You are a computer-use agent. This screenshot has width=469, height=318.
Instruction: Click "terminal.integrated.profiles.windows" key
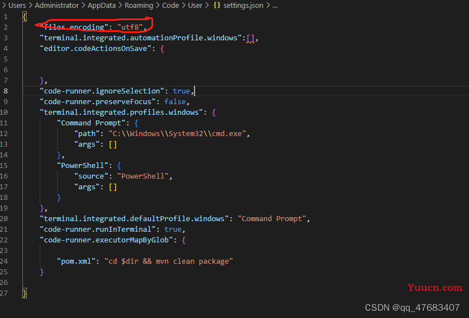[121, 113]
